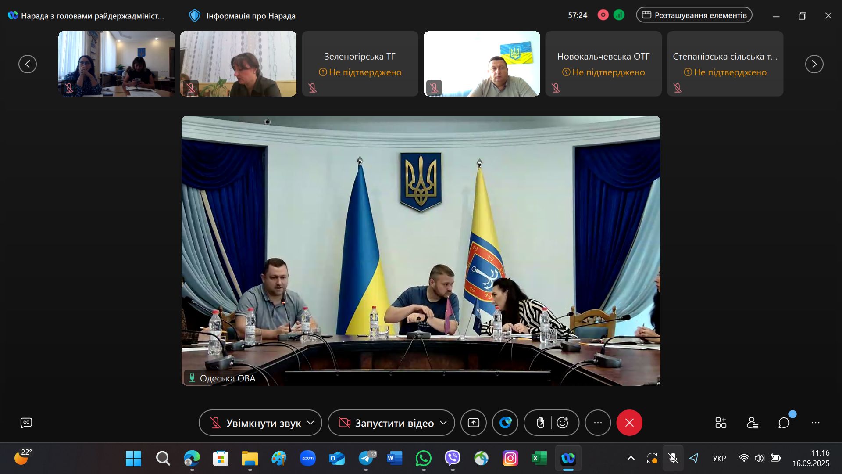Open Розташування елементів layout menu
The height and width of the screenshot is (474, 842).
[694, 15]
